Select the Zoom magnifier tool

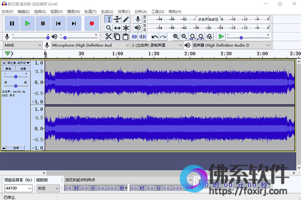point(109,28)
